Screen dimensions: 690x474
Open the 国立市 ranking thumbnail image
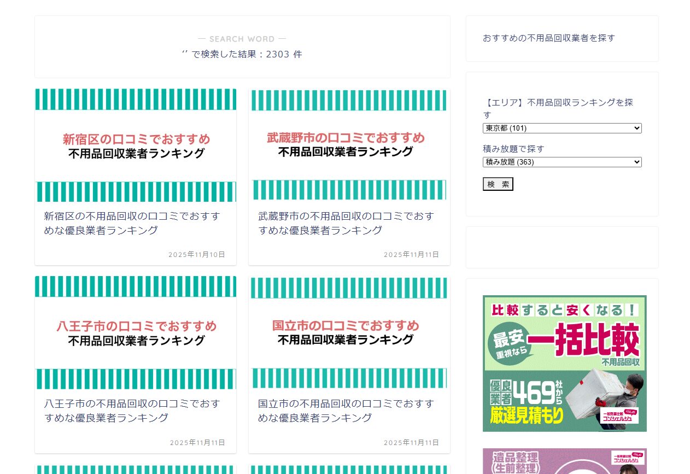(349, 332)
